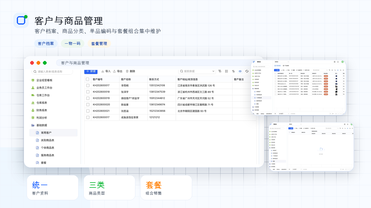The width and height of the screenshot is (371, 208).
Task: Click the 统一 客户资料 card
Action: click(x=52, y=187)
